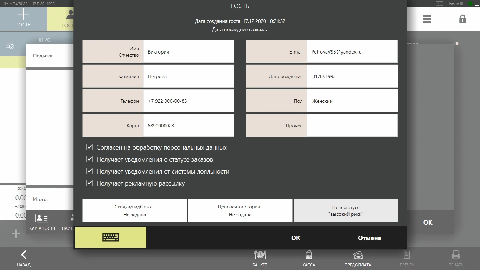
Task: Open the on-screen keyboard button
Action: [x=110, y=238]
